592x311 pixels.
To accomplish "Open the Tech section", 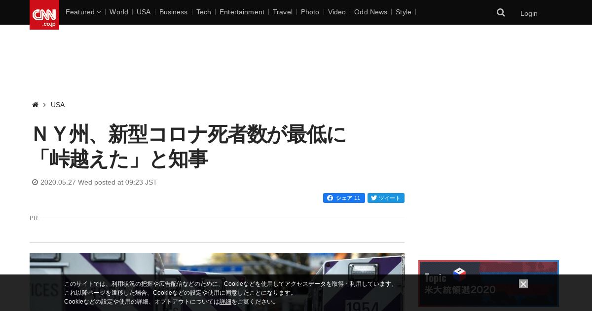I will [x=204, y=12].
